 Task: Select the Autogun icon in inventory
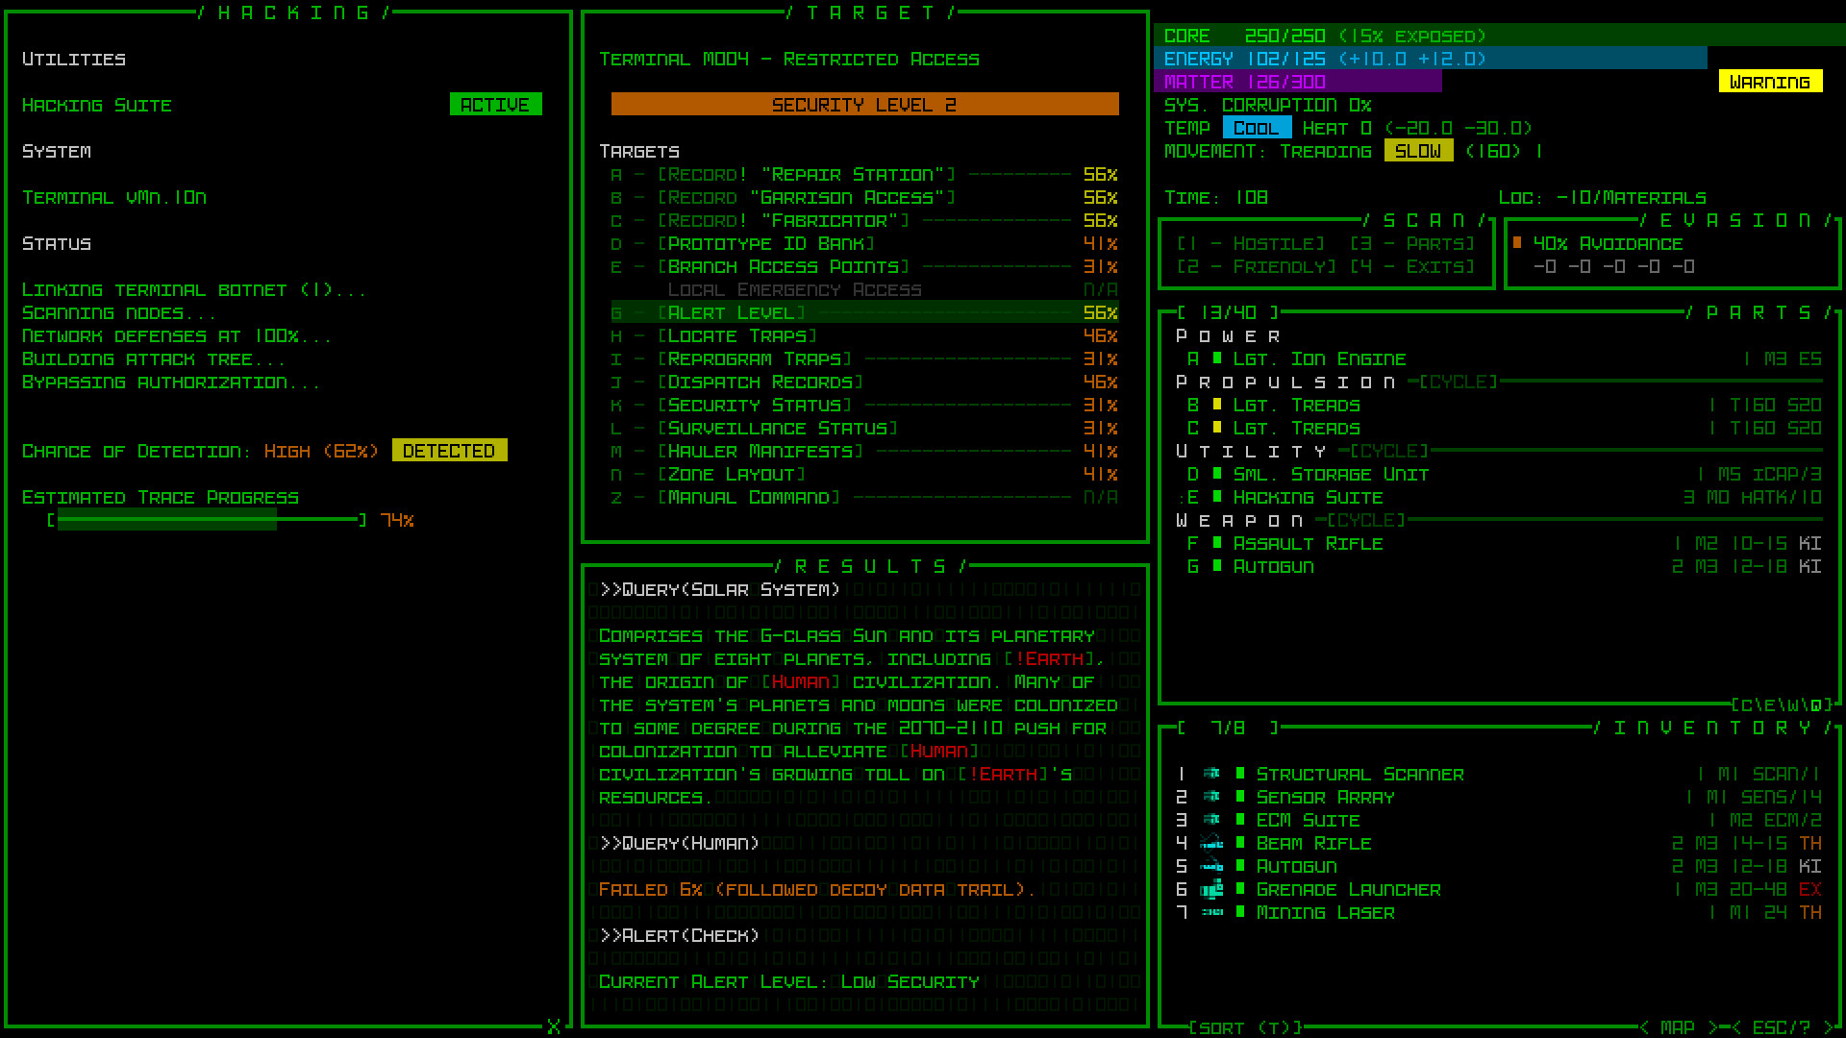(x=1212, y=866)
